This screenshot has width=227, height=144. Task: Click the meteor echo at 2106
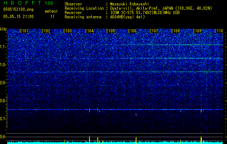pos(136,114)
